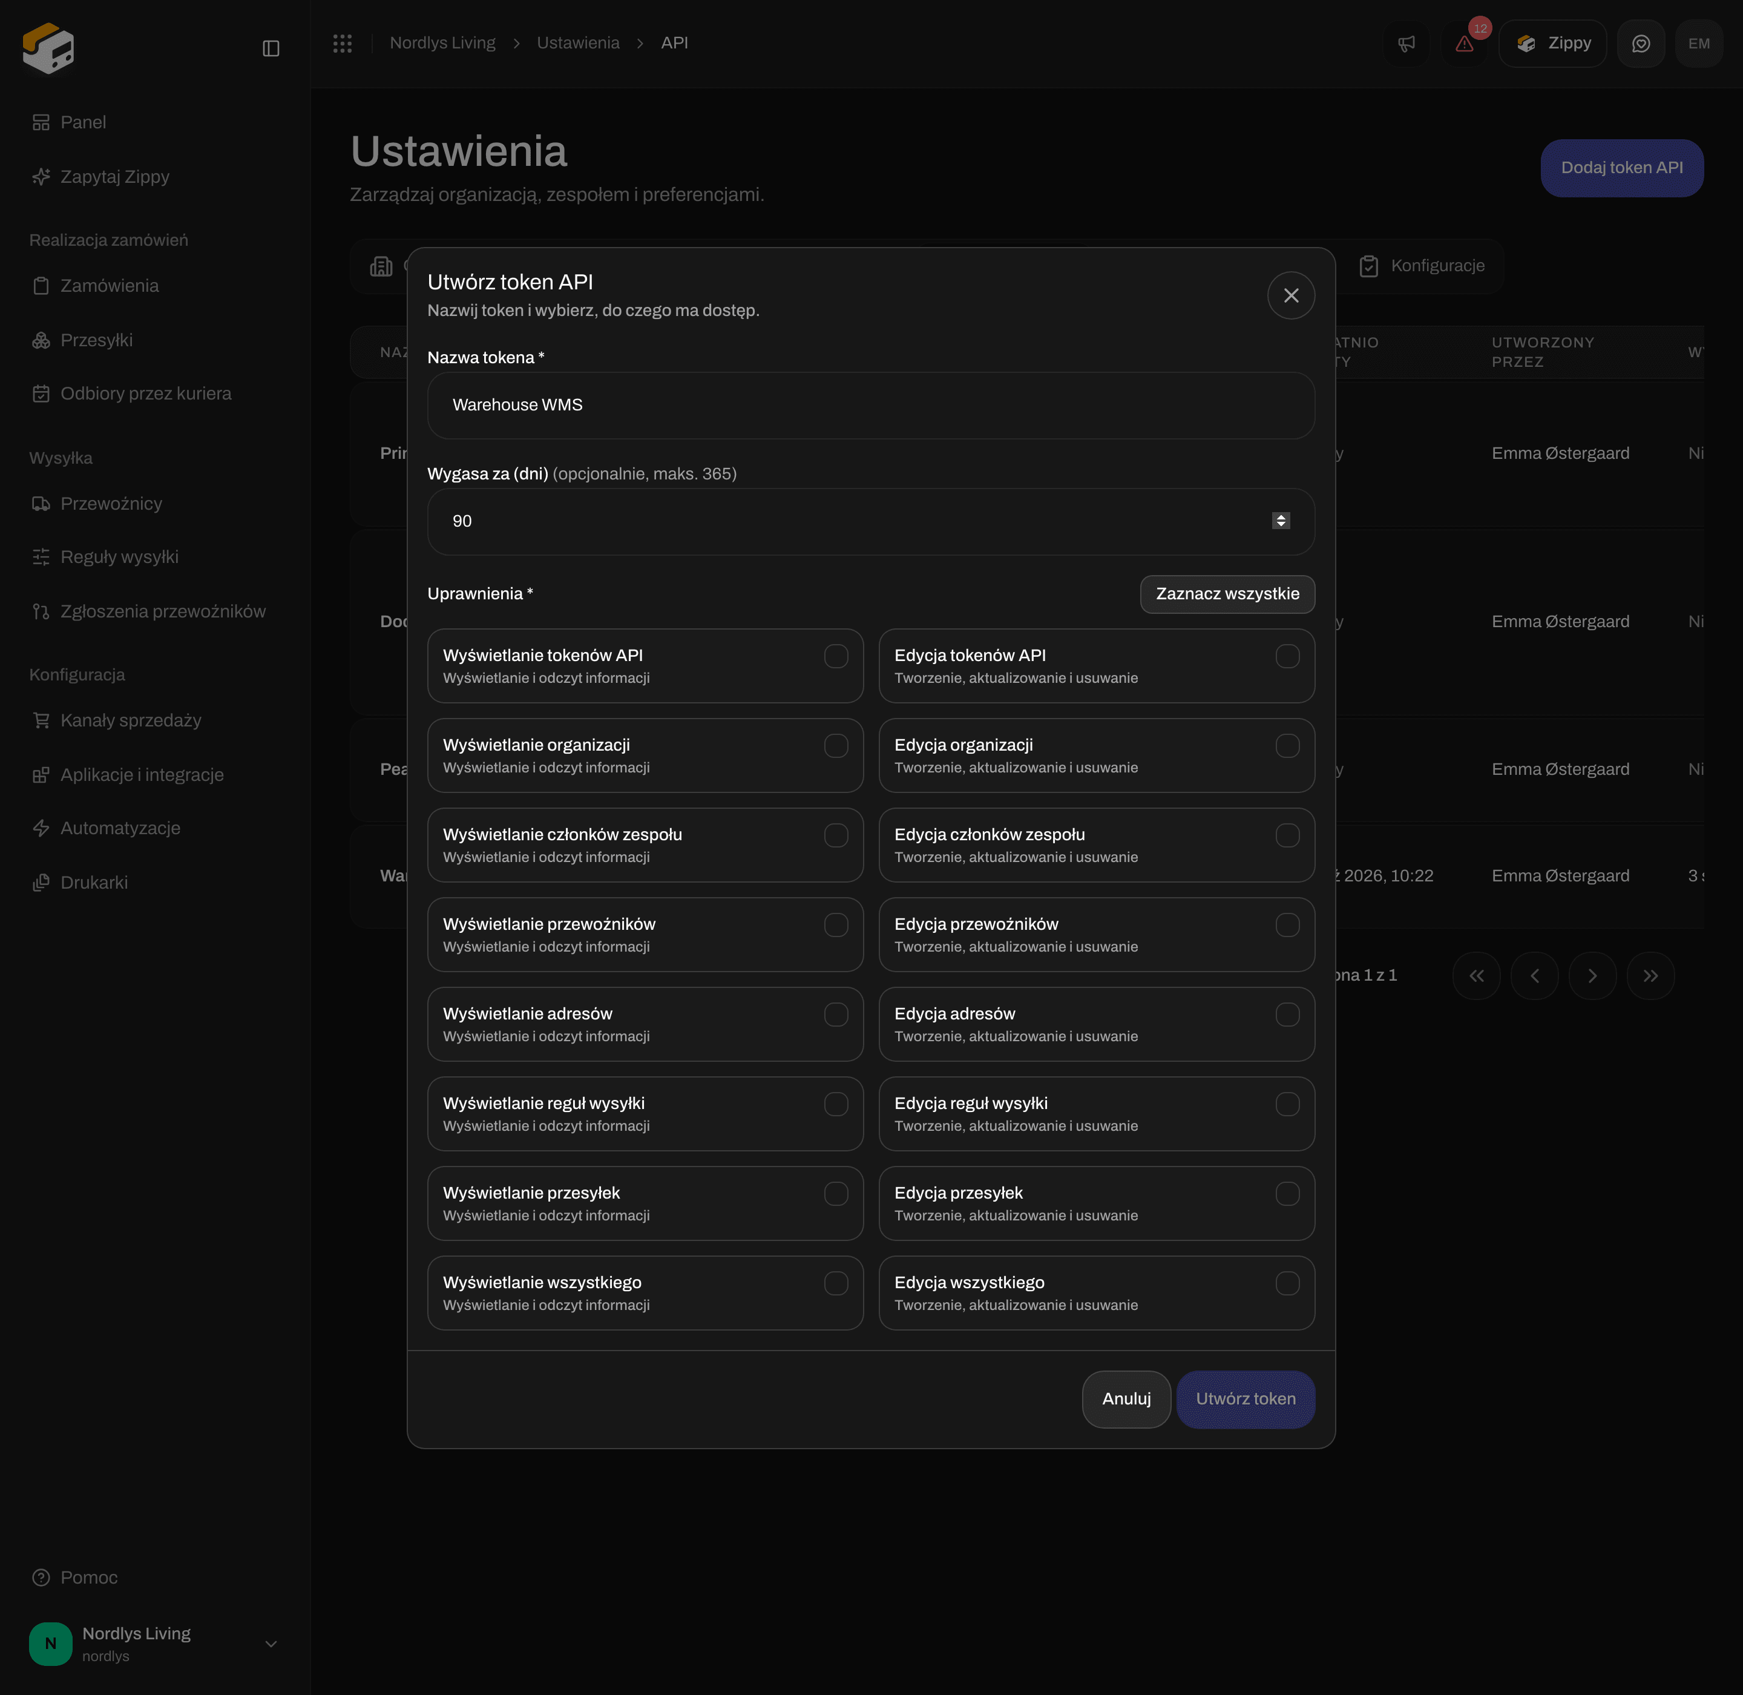Click the Zaznacz wszystkie button
This screenshot has height=1695, width=1743.
[1227, 594]
